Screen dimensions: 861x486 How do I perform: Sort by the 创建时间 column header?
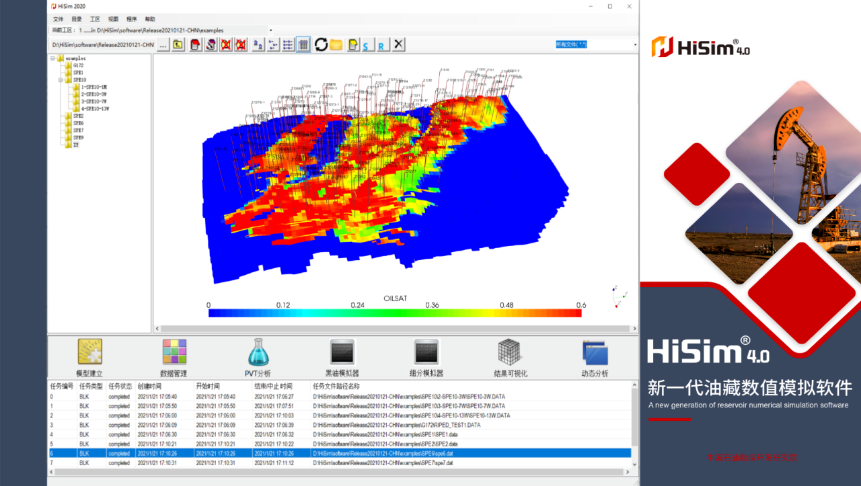(x=149, y=387)
